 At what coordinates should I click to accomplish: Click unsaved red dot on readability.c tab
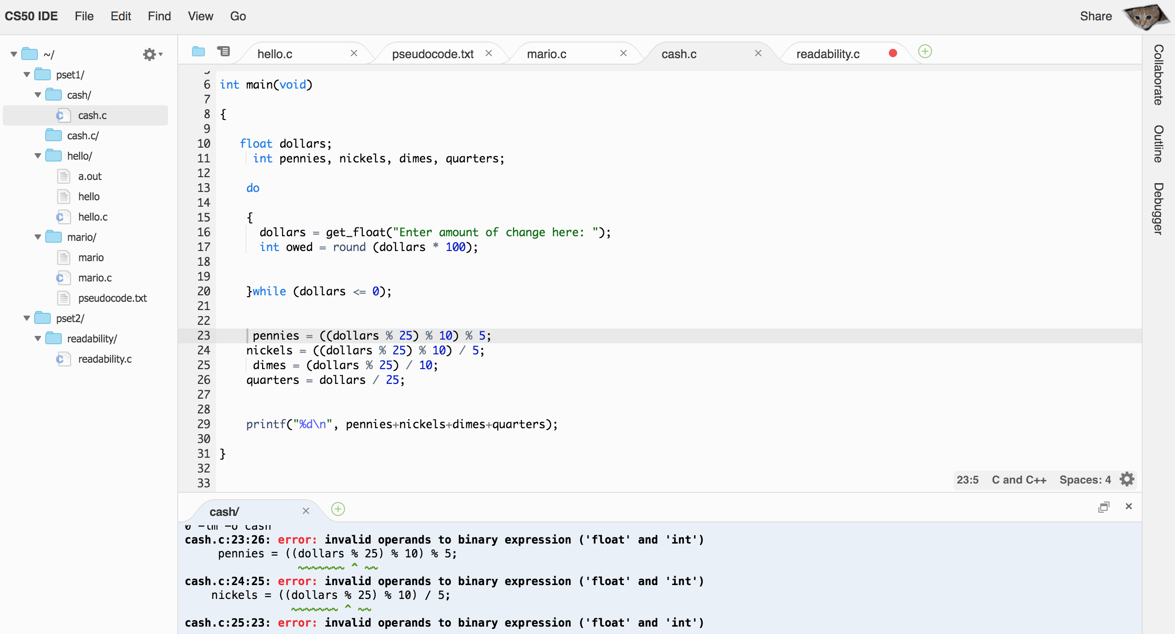coord(893,54)
